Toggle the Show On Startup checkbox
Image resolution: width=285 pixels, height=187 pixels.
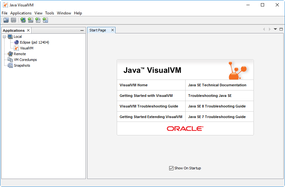pos(171,168)
